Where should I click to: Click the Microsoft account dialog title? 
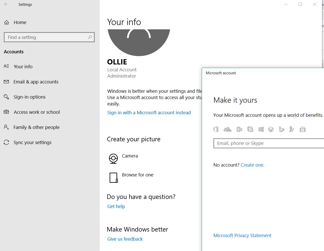click(x=221, y=73)
